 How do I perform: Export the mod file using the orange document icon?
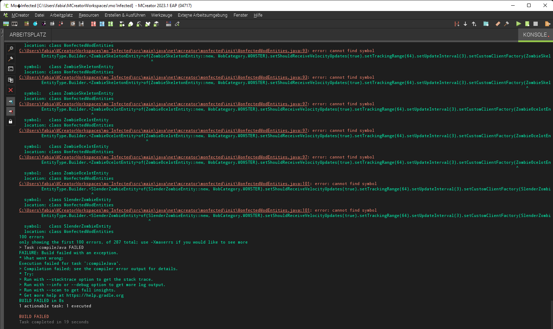[547, 24]
